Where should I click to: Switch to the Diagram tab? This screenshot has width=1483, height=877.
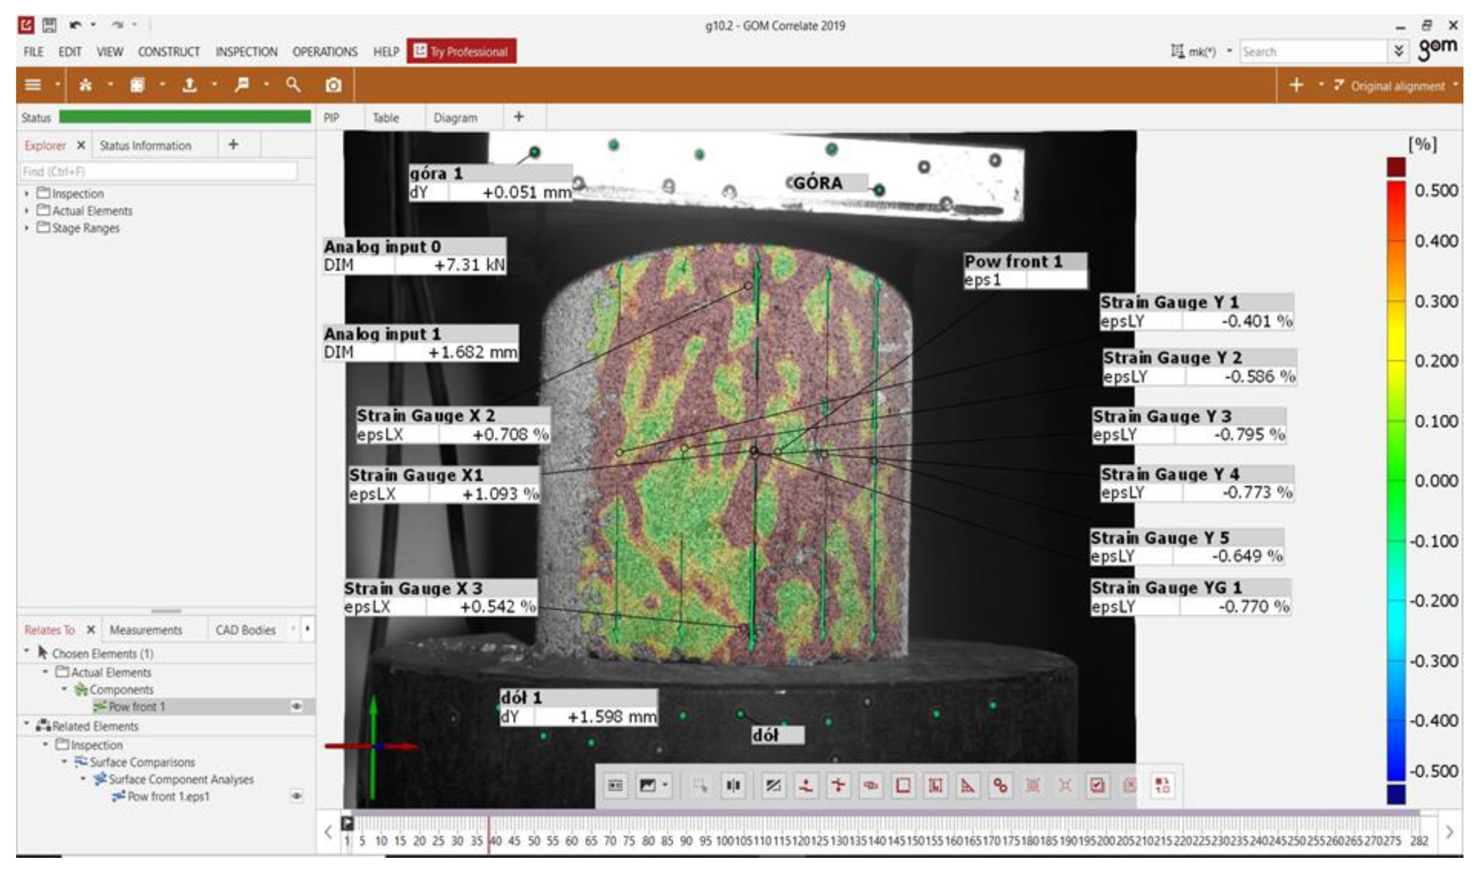(455, 118)
